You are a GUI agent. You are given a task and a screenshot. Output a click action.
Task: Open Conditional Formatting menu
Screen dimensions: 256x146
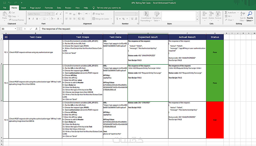[x=146, y=16]
